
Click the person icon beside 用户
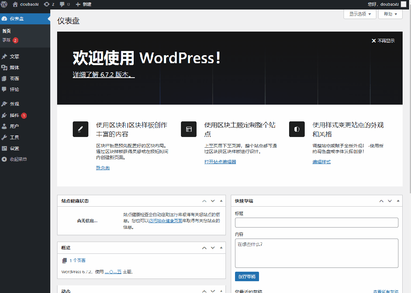click(x=4, y=126)
